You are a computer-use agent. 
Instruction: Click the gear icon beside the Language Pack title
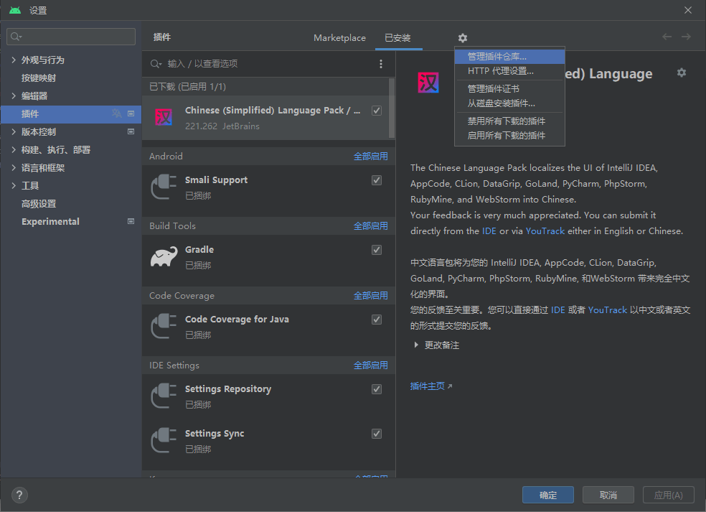coord(682,73)
